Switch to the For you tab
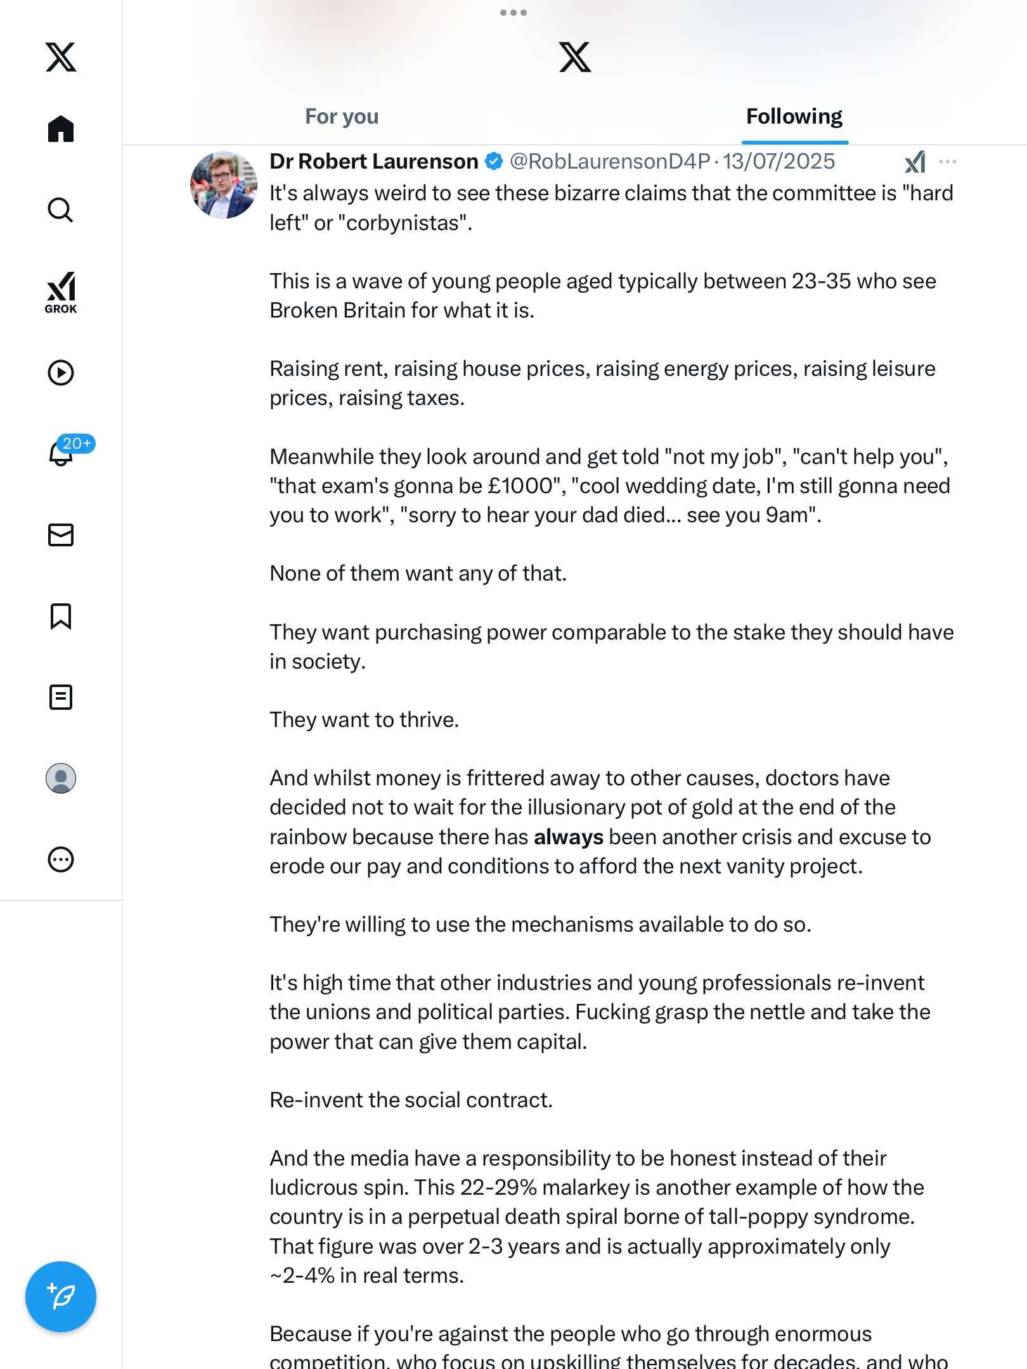The image size is (1027, 1369). point(342,117)
